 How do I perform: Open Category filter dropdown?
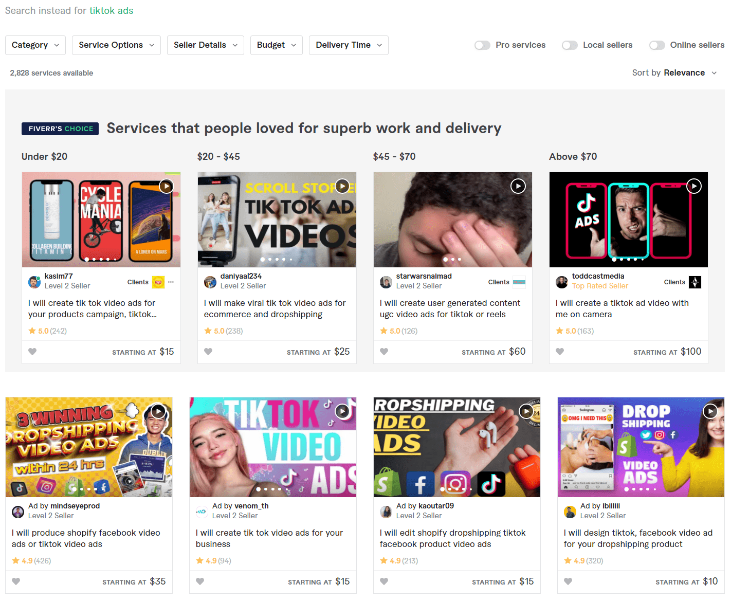[x=35, y=45]
